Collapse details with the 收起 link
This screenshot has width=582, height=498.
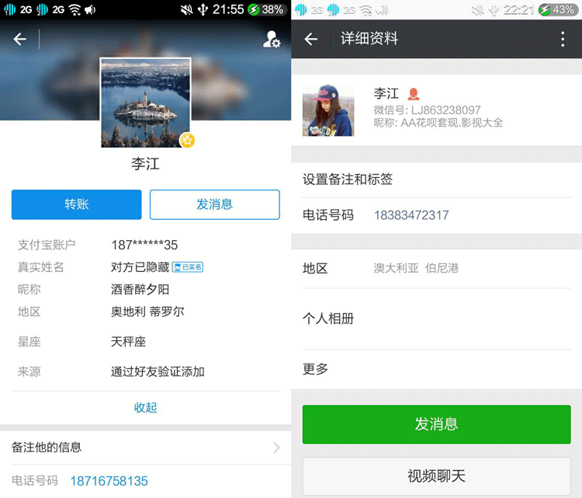146,407
